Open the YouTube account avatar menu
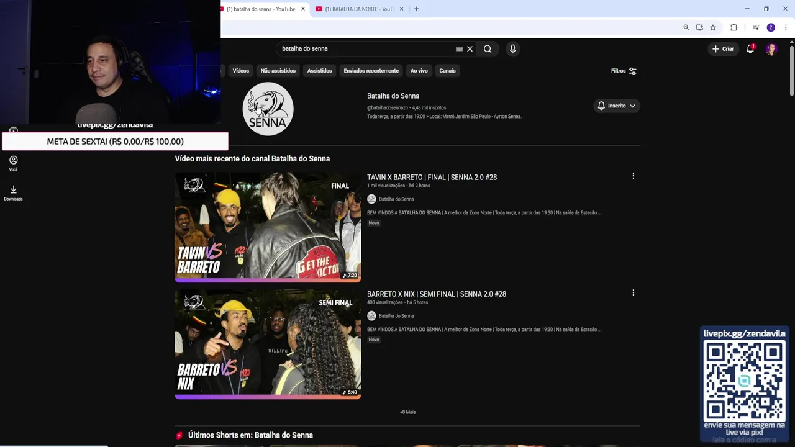The height and width of the screenshot is (447, 795). pos(771,48)
